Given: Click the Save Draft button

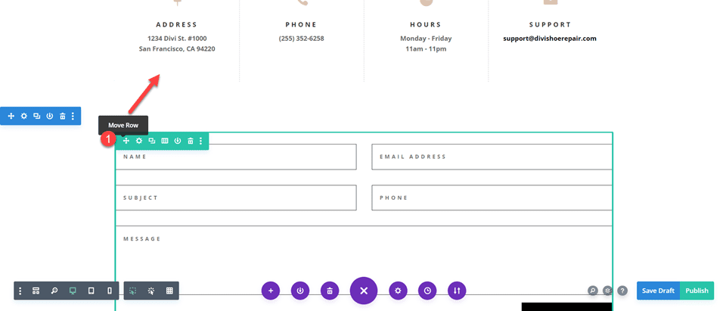Looking at the screenshot, I should (x=658, y=291).
